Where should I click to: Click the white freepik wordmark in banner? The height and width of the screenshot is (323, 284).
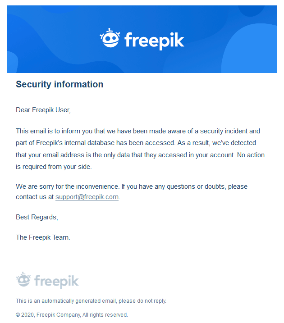(154, 41)
